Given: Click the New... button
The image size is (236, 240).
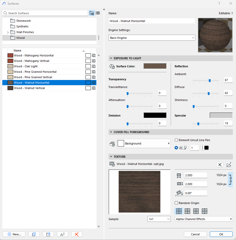Looking at the screenshot, I should (x=14, y=234).
